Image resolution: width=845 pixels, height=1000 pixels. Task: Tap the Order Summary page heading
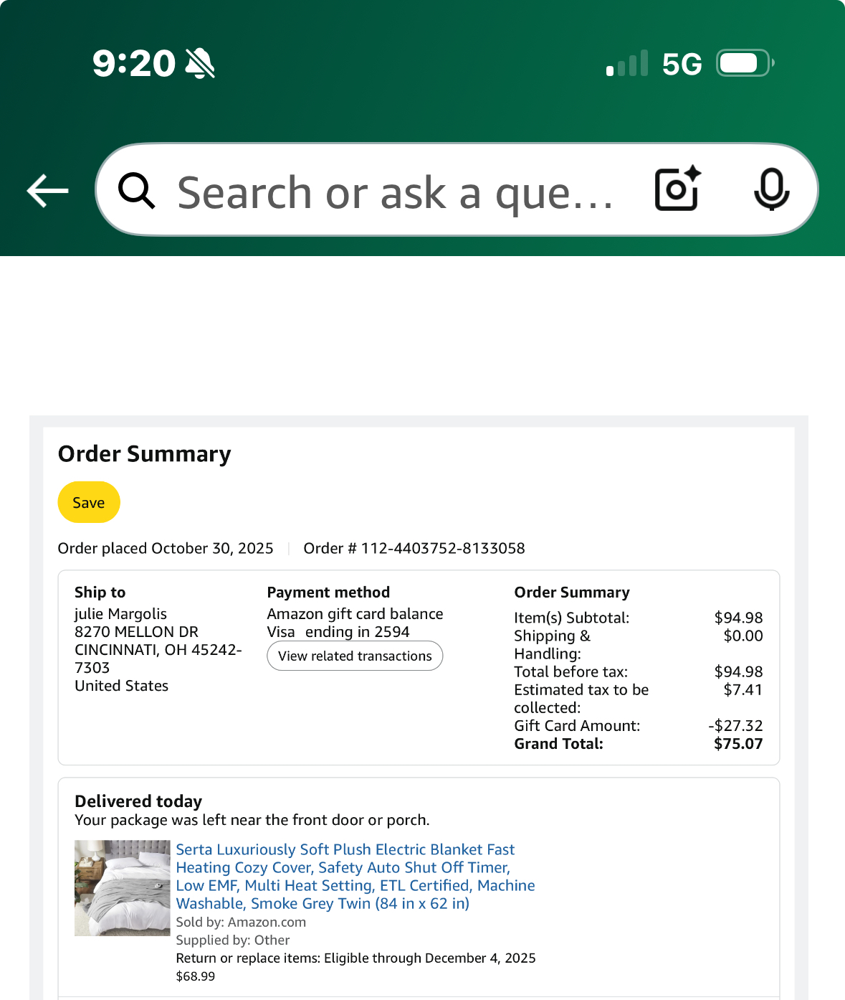pos(145,454)
